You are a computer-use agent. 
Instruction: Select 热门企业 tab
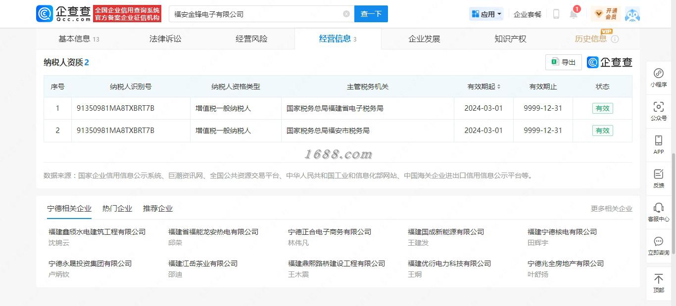pyautogui.click(x=117, y=208)
